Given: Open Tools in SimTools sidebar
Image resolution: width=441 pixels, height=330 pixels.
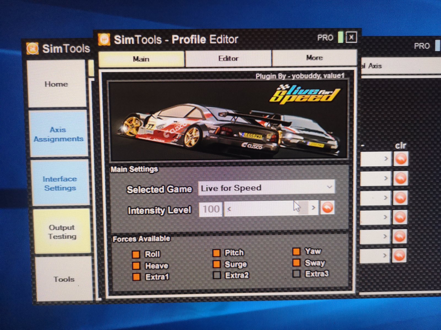Looking at the screenshot, I should (x=64, y=279).
